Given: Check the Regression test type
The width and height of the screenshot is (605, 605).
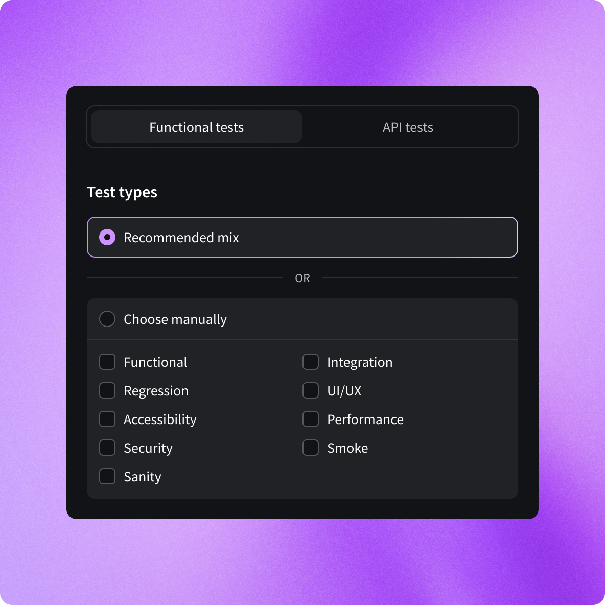Looking at the screenshot, I should point(107,390).
